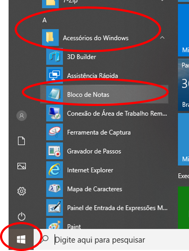
Task: Open Gravador de Passos icon
Action: pyautogui.click(x=54, y=151)
